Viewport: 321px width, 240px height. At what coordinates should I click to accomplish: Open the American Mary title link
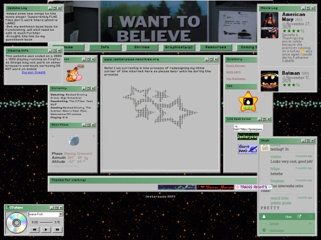tap(294, 17)
